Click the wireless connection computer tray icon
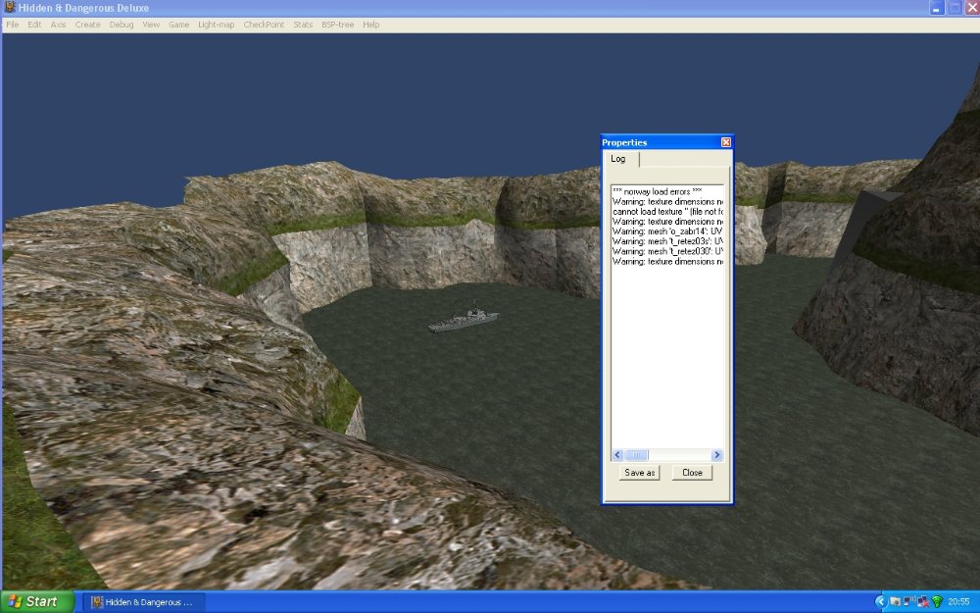 pos(908,602)
